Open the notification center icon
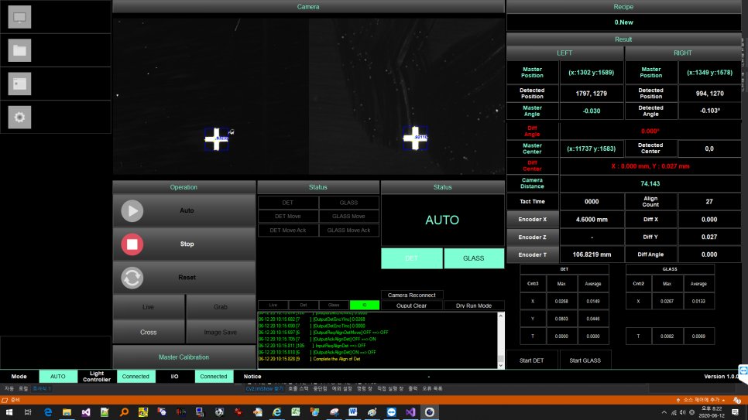This screenshot has height=420, width=748. coord(735,412)
